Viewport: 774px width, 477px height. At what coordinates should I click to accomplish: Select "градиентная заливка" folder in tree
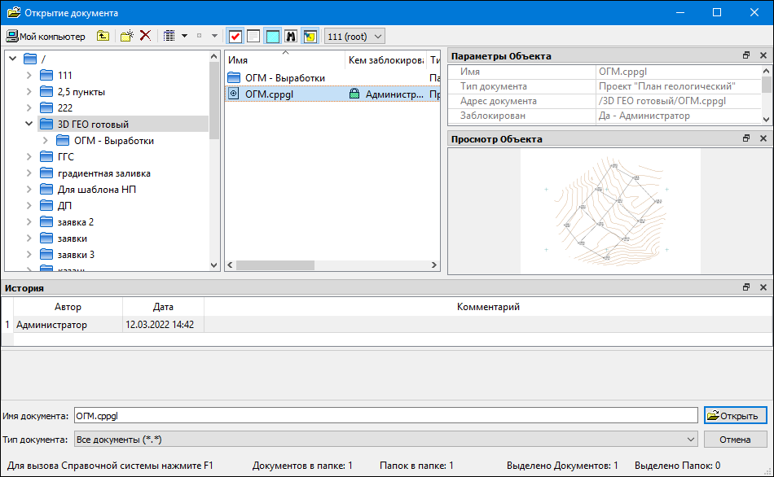(103, 173)
